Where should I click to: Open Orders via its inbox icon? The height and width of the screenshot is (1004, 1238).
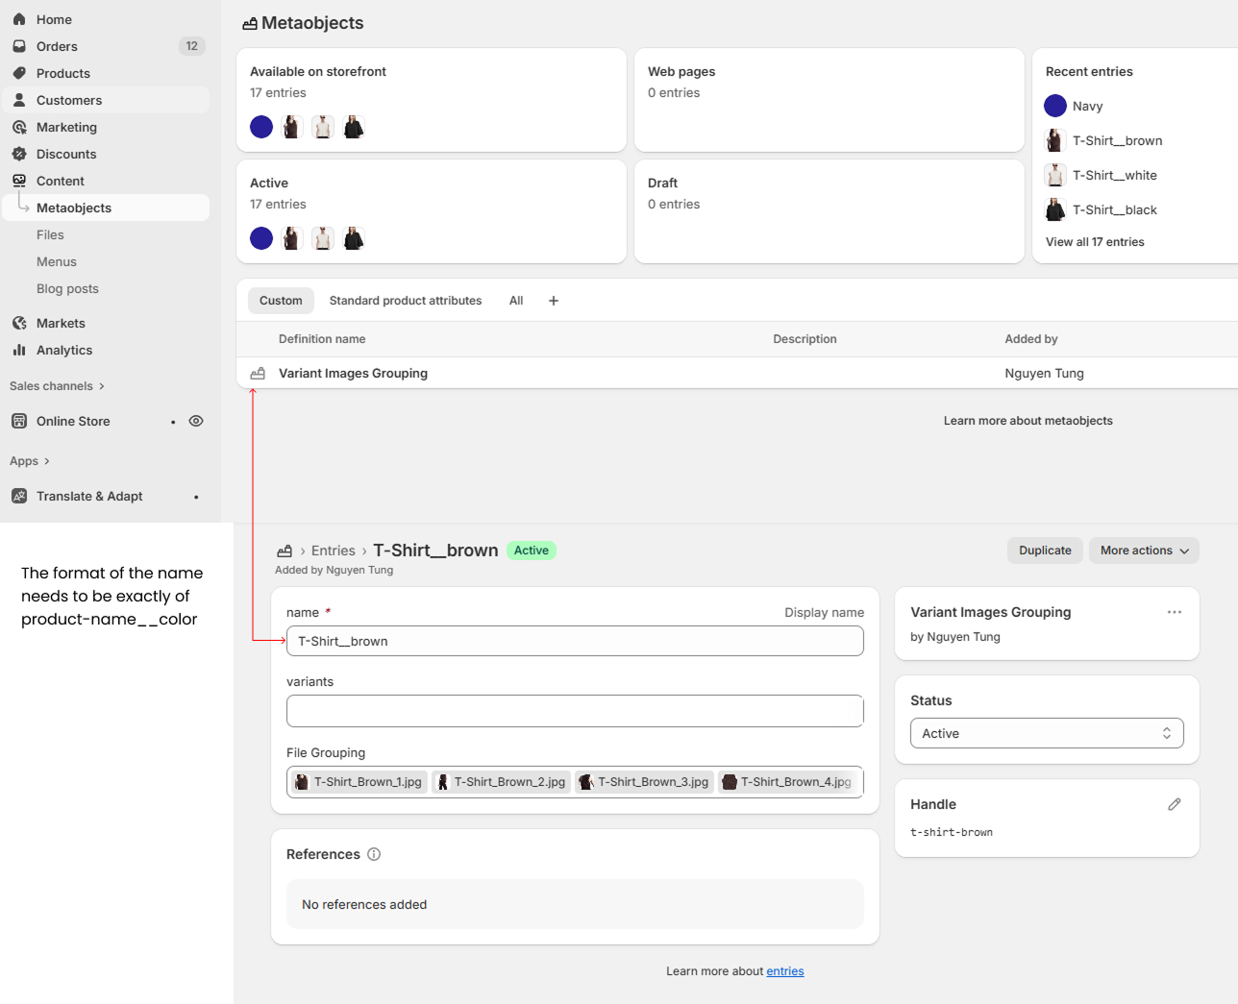19,46
